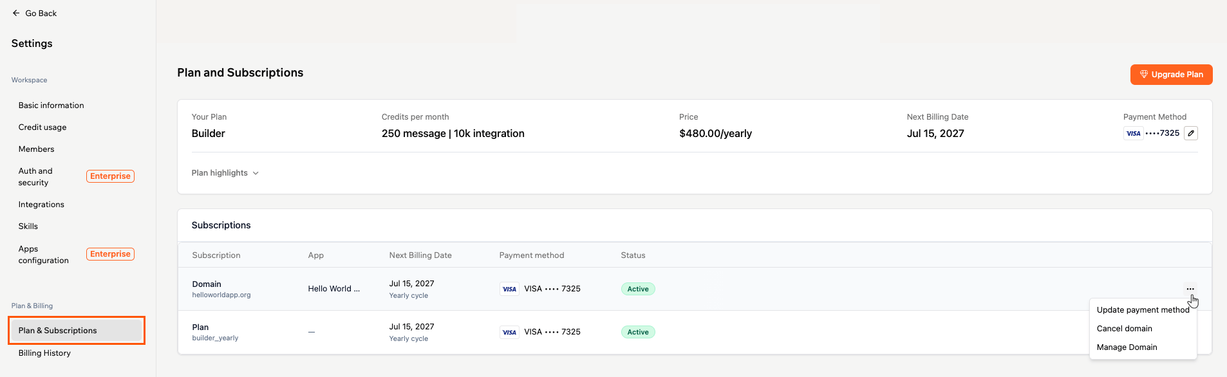This screenshot has width=1227, height=377.
Task: Click the Status column header
Action: coord(633,255)
